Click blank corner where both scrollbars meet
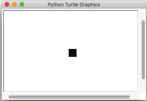 tap(143, 97)
